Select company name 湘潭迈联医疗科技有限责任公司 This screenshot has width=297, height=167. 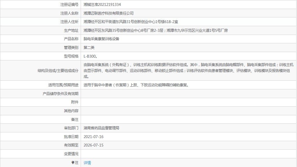109,13
